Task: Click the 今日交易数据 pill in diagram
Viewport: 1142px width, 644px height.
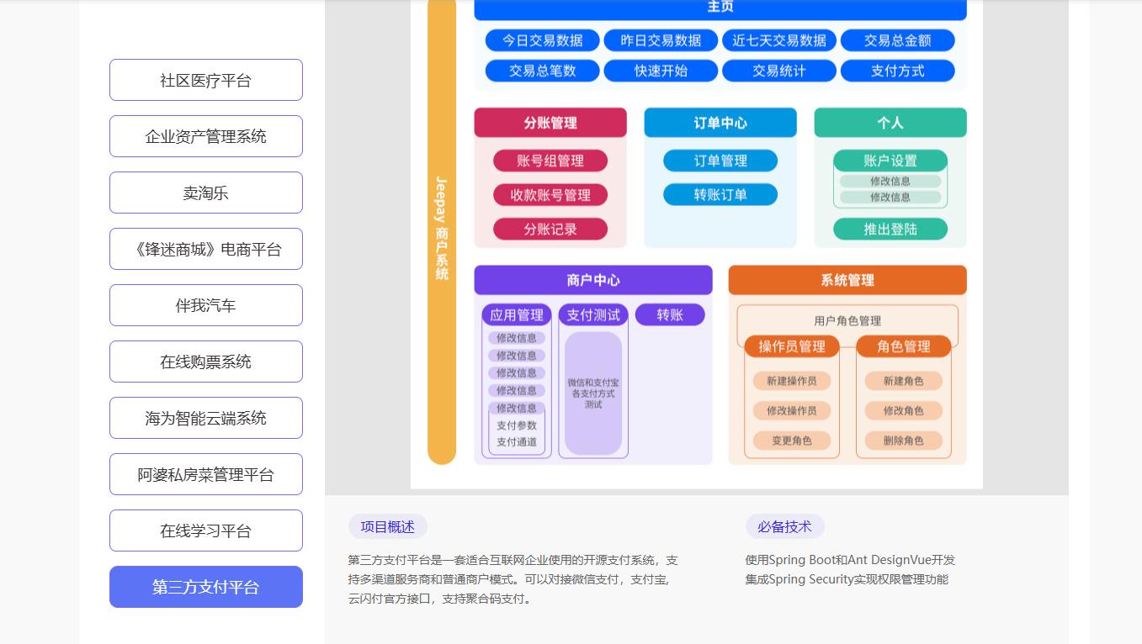Action: pyautogui.click(x=542, y=40)
